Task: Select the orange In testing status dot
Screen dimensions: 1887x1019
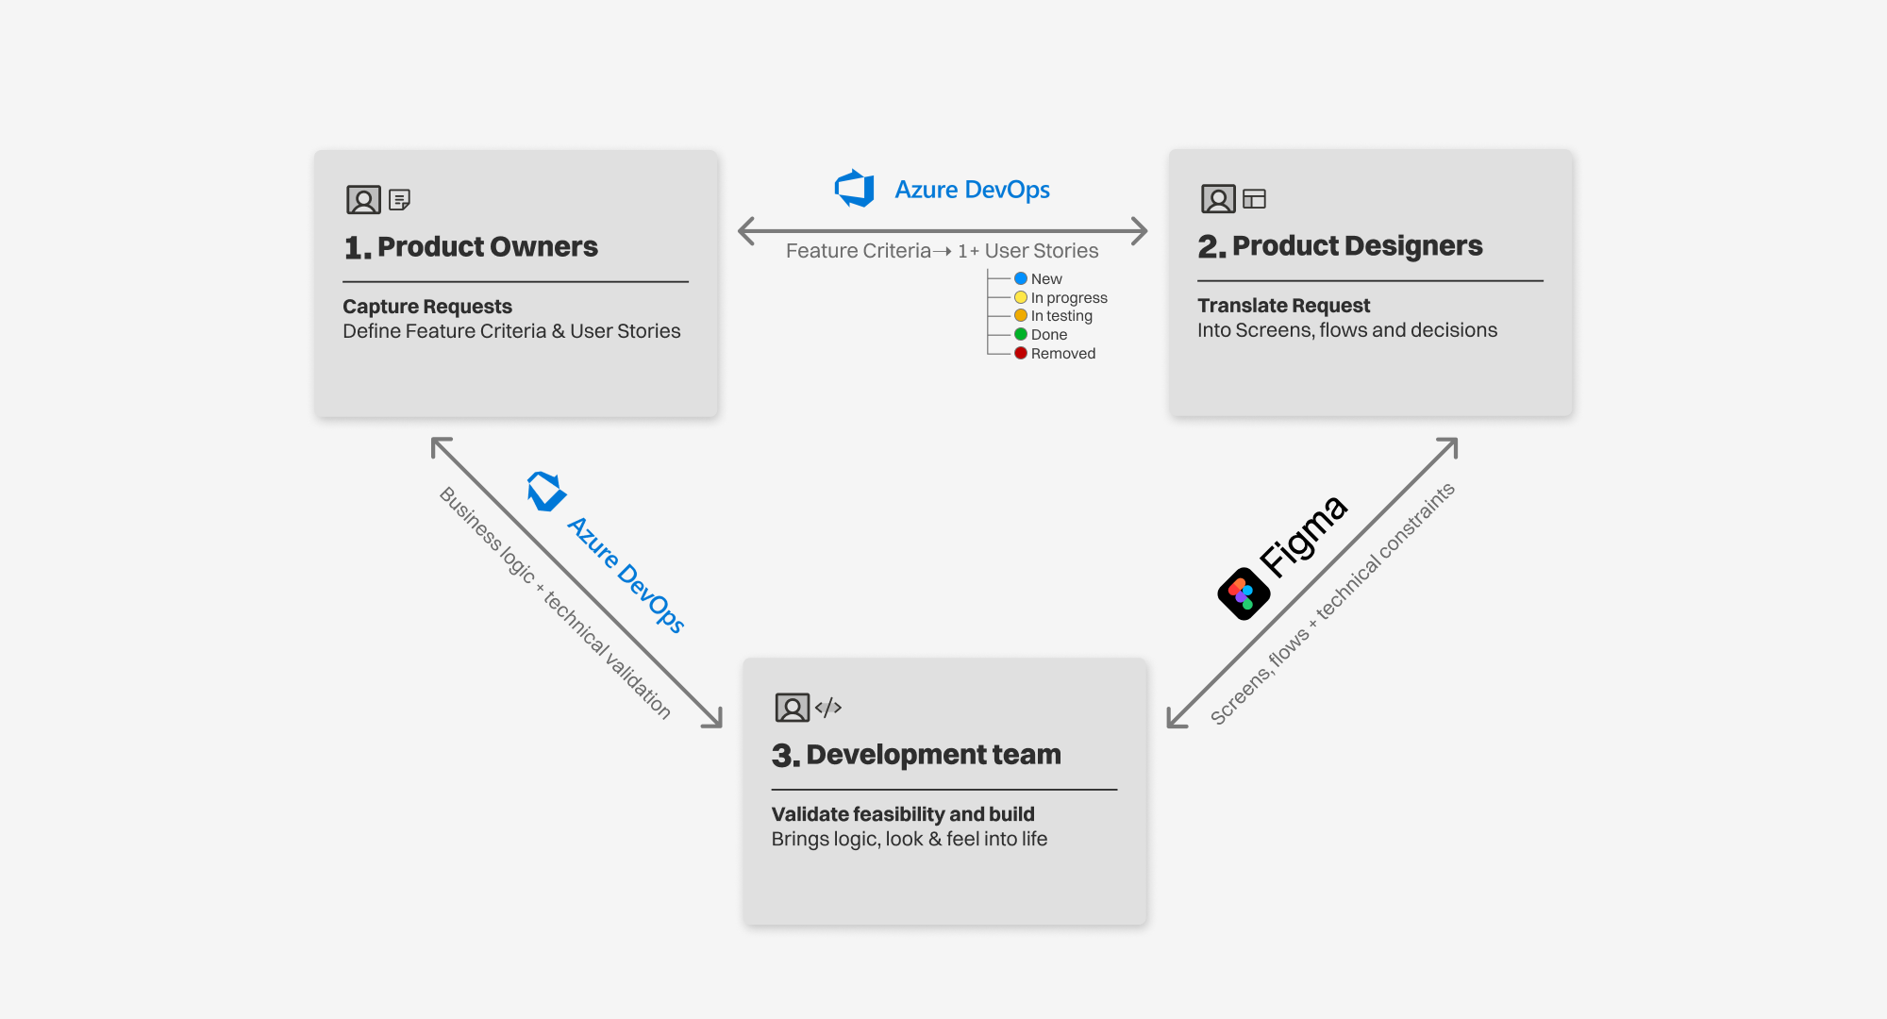Action: tap(1021, 315)
